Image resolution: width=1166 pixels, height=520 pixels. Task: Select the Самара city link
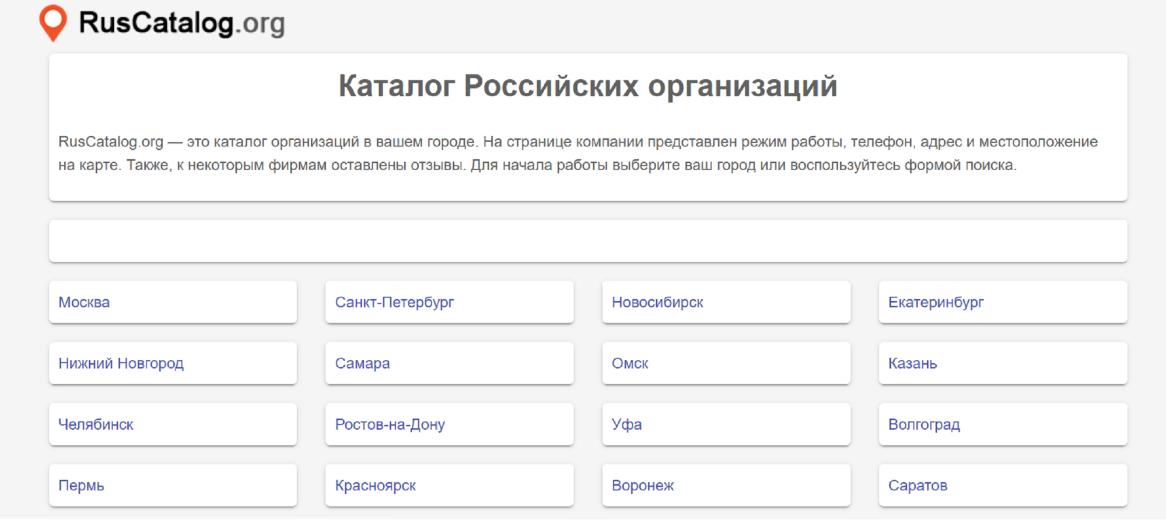click(x=362, y=363)
